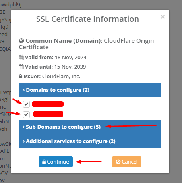Click the 'Common Name (Domain):' label
Viewport: 182px width, 183px height.
click(64, 41)
